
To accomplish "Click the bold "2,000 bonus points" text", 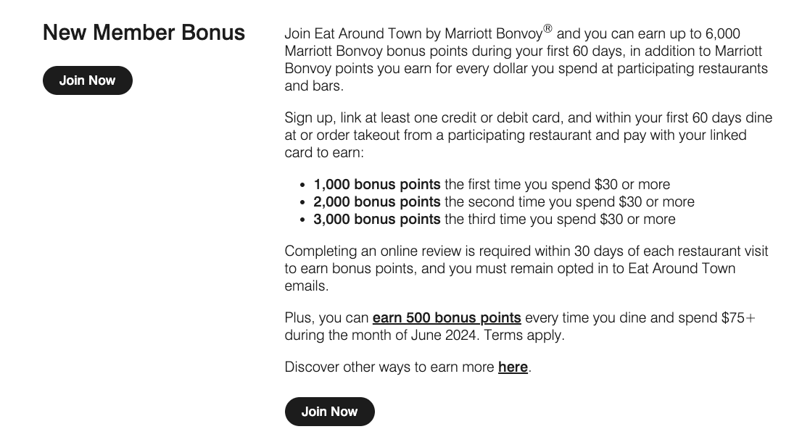I will 376,201.
